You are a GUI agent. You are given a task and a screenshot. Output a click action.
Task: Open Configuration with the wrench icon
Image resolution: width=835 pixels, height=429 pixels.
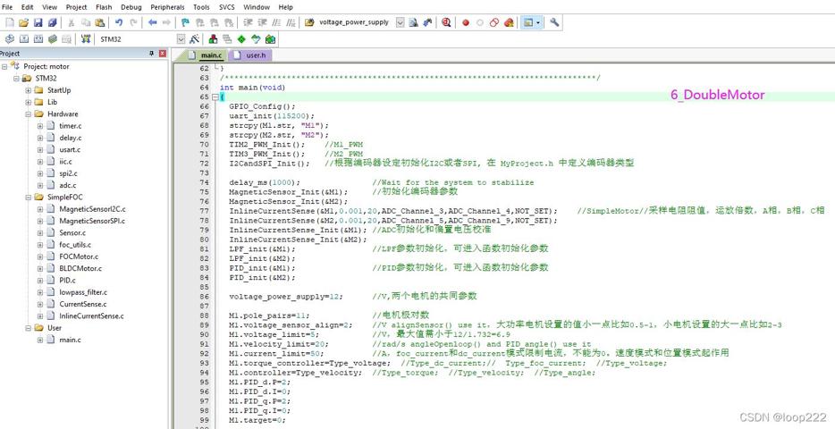[x=554, y=23]
